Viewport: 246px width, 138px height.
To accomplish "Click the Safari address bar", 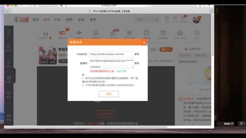I will (109, 6).
